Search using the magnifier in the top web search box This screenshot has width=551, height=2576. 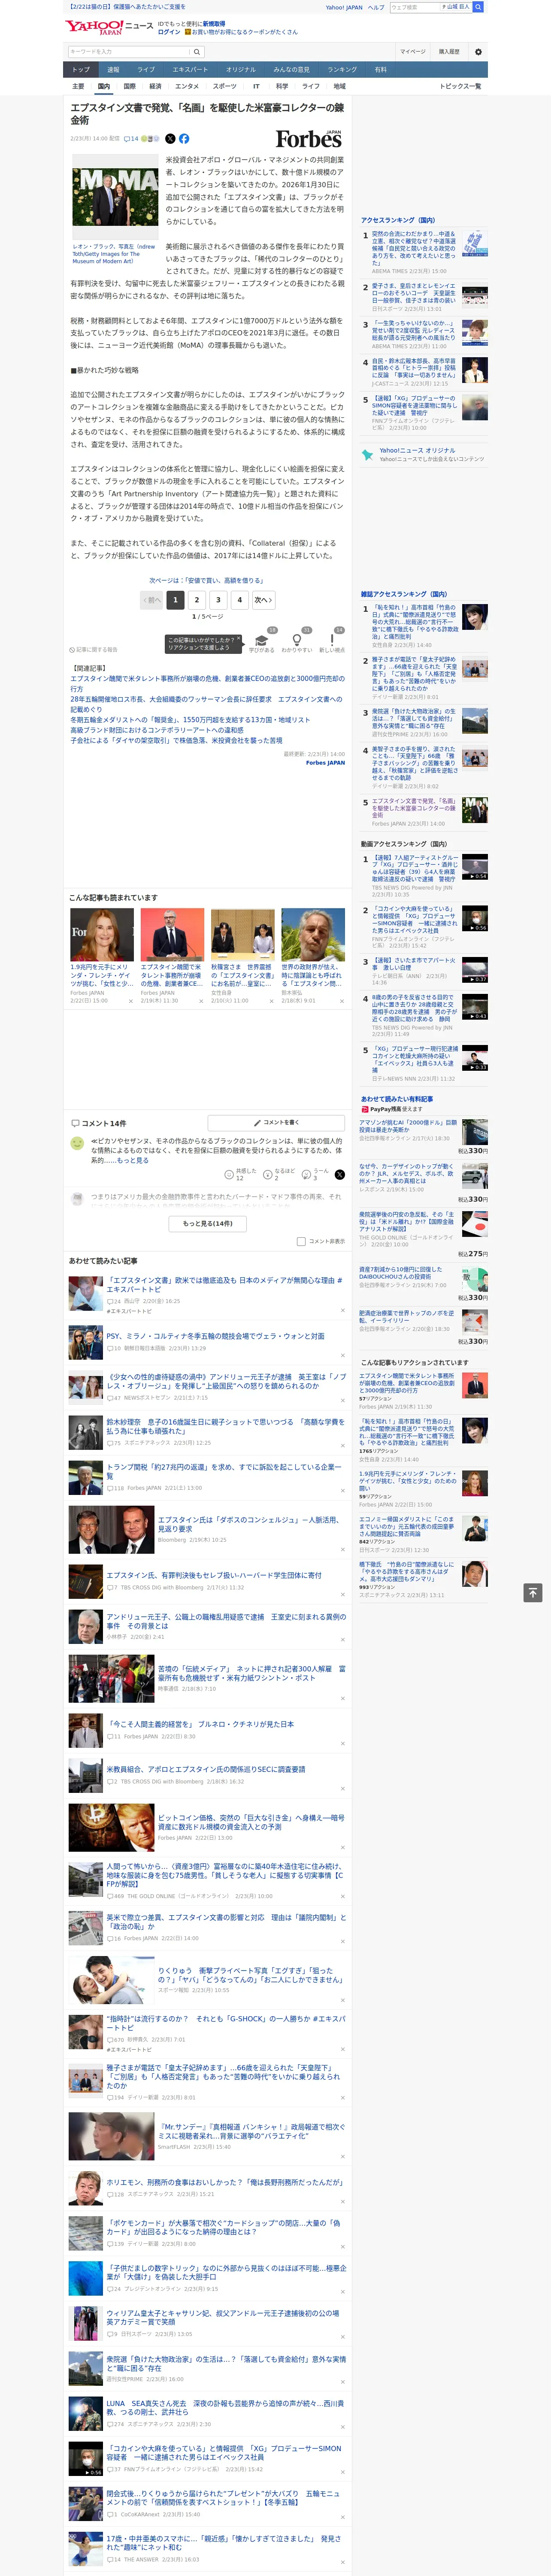478,7
